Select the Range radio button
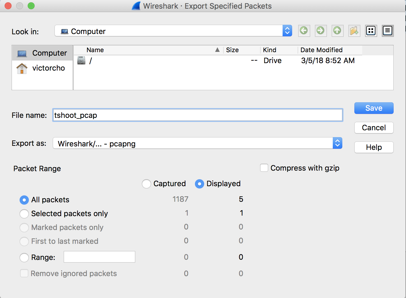 click(x=24, y=257)
